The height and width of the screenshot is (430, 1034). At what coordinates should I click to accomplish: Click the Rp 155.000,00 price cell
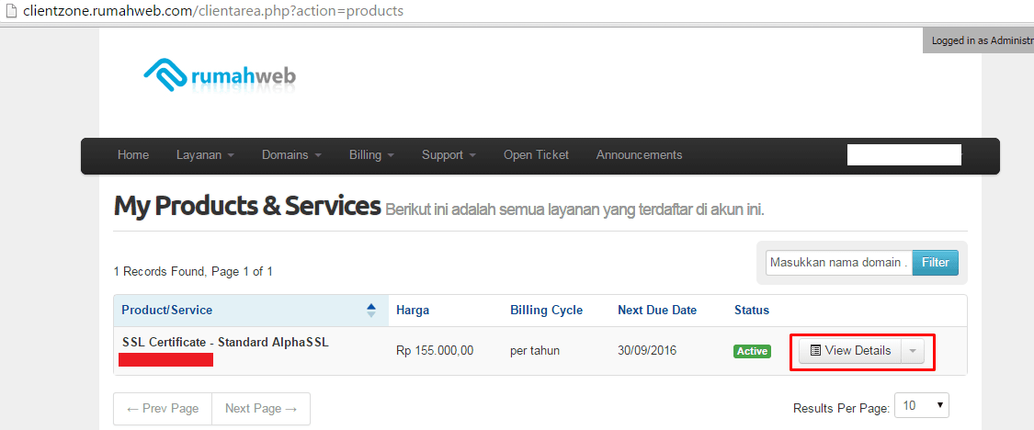point(435,351)
